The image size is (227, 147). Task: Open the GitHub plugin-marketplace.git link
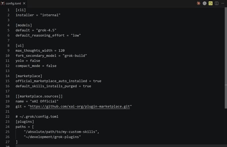[80, 106]
